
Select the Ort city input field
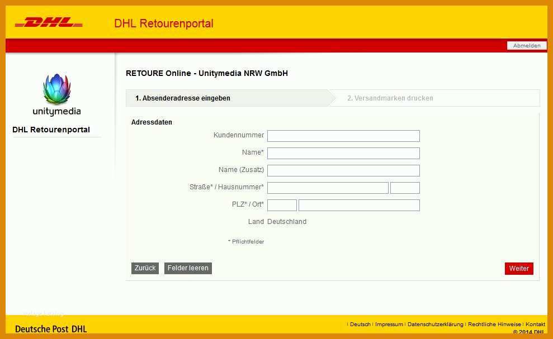359,205
